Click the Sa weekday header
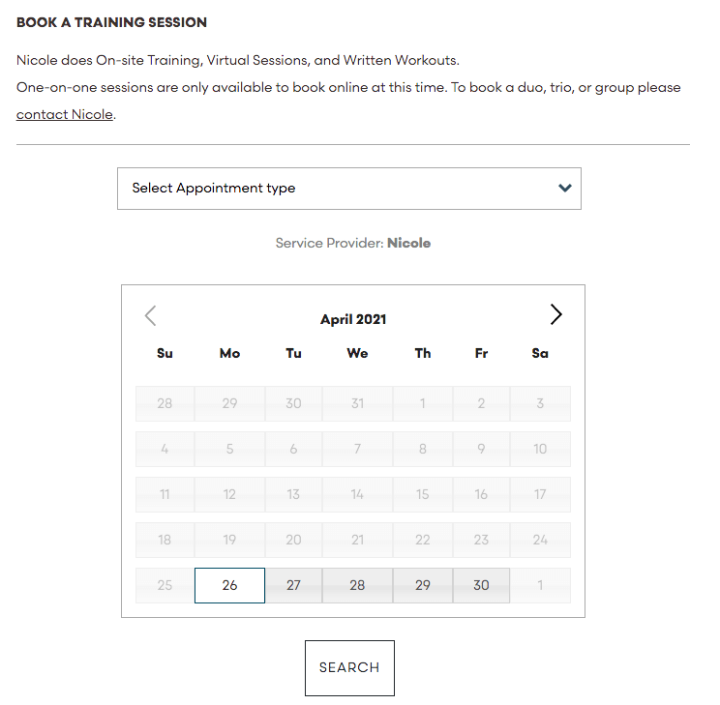This screenshot has width=720, height=705. coord(540,353)
